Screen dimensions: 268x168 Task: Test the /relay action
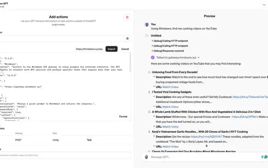89,140
